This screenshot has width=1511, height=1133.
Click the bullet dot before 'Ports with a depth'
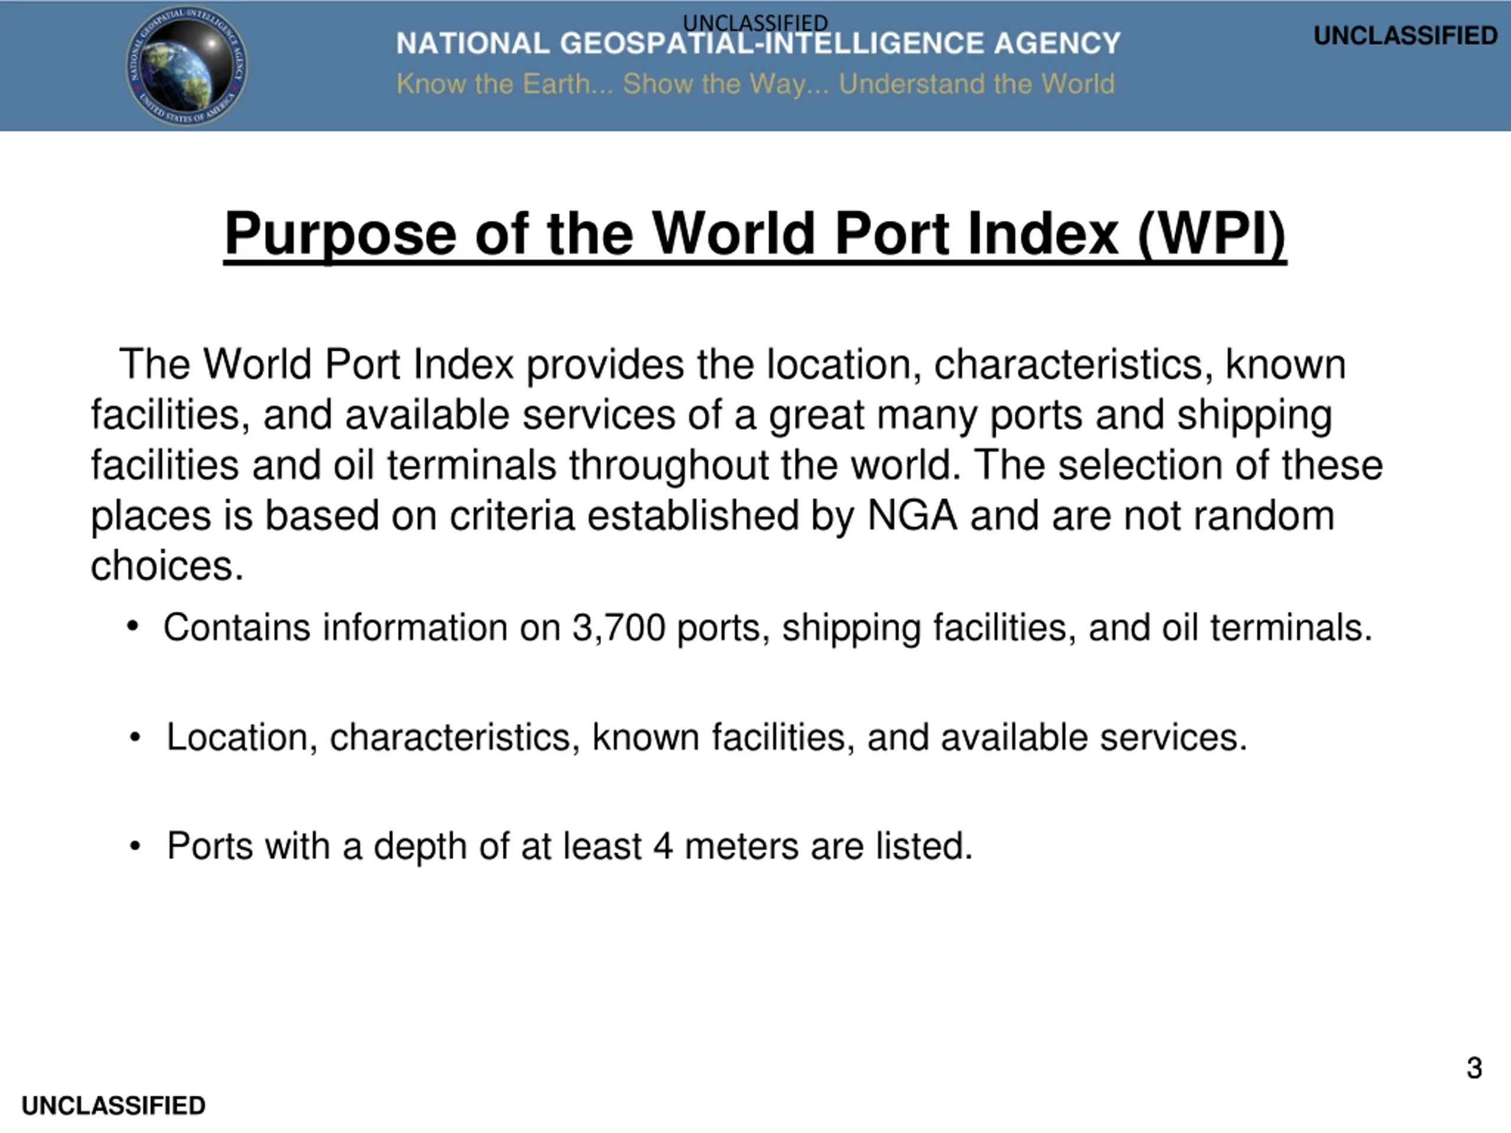click(135, 847)
